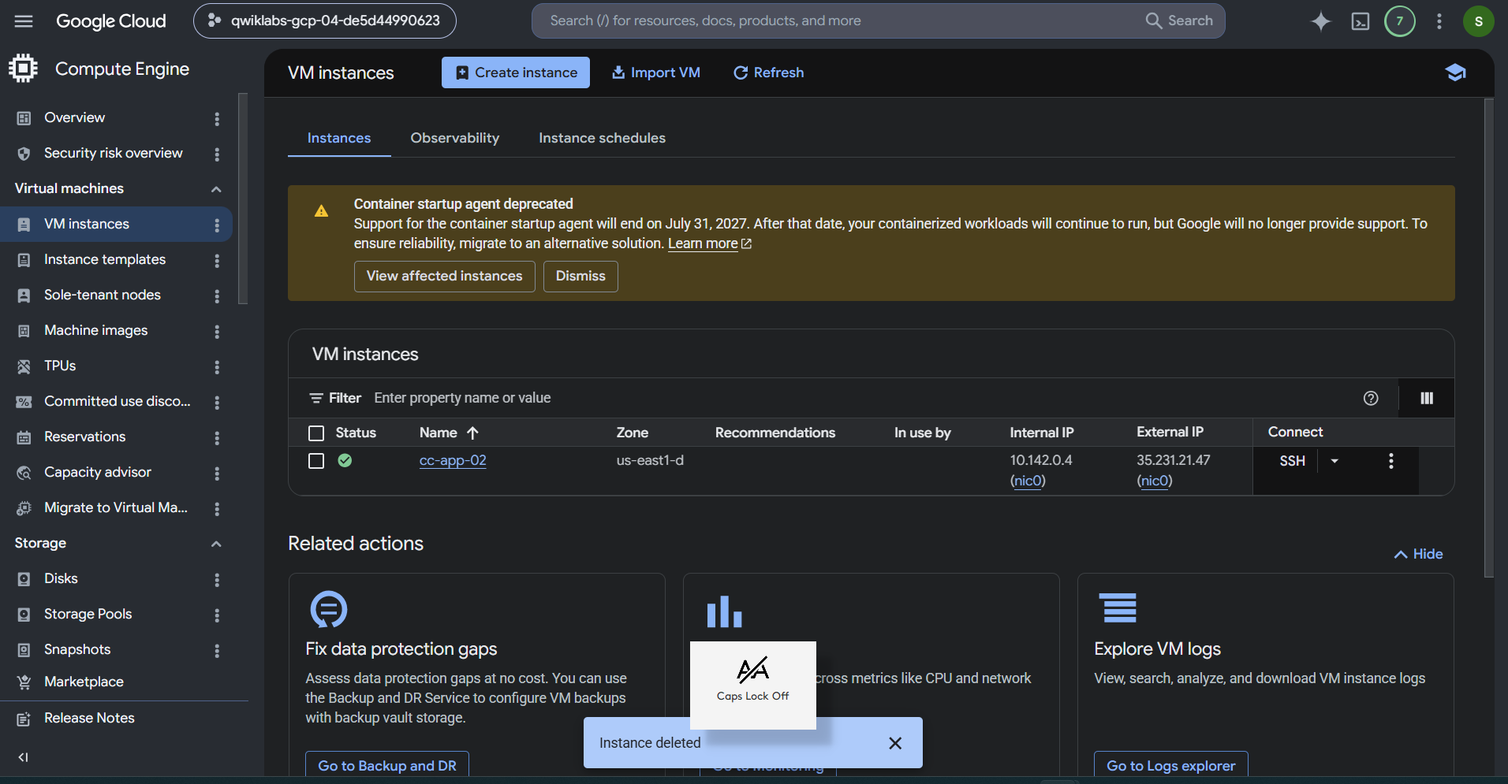Activate Cloud Shell terminal icon
The width and height of the screenshot is (1508, 784).
pos(1361,21)
